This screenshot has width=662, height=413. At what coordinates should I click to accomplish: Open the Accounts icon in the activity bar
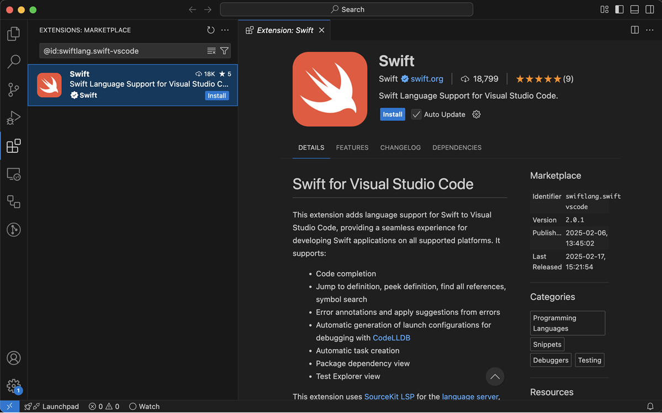[x=13, y=358]
